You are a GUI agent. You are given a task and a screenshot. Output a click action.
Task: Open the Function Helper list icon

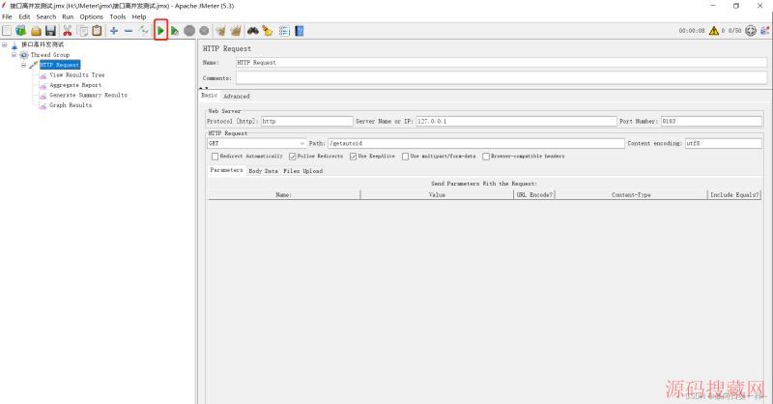284,31
